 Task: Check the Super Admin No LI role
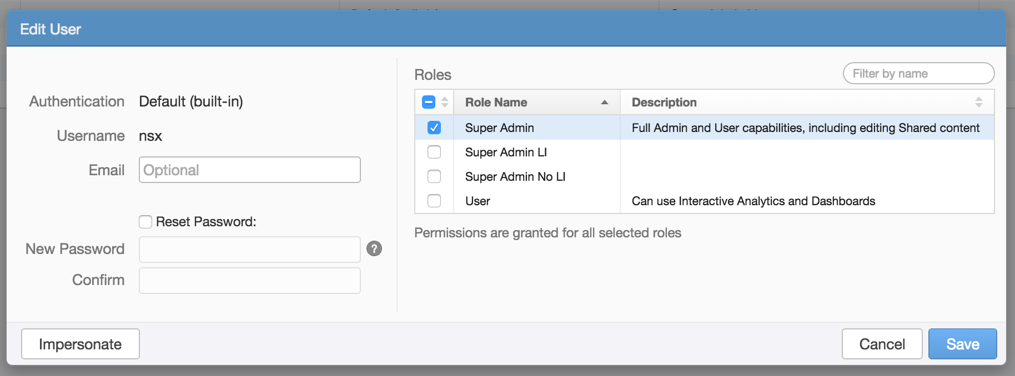point(434,177)
